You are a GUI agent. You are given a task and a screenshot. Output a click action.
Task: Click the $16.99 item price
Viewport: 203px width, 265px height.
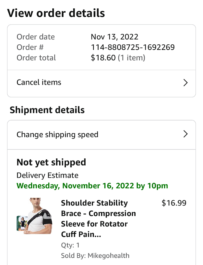(x=174, y=203)
